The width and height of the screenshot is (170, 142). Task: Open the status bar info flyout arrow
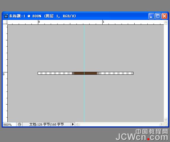[x=73, y=124]
